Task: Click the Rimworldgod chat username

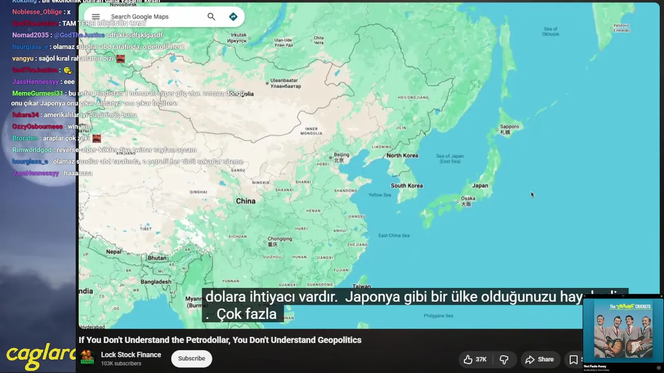Action: pyautogui.click(x=32, y=150)
